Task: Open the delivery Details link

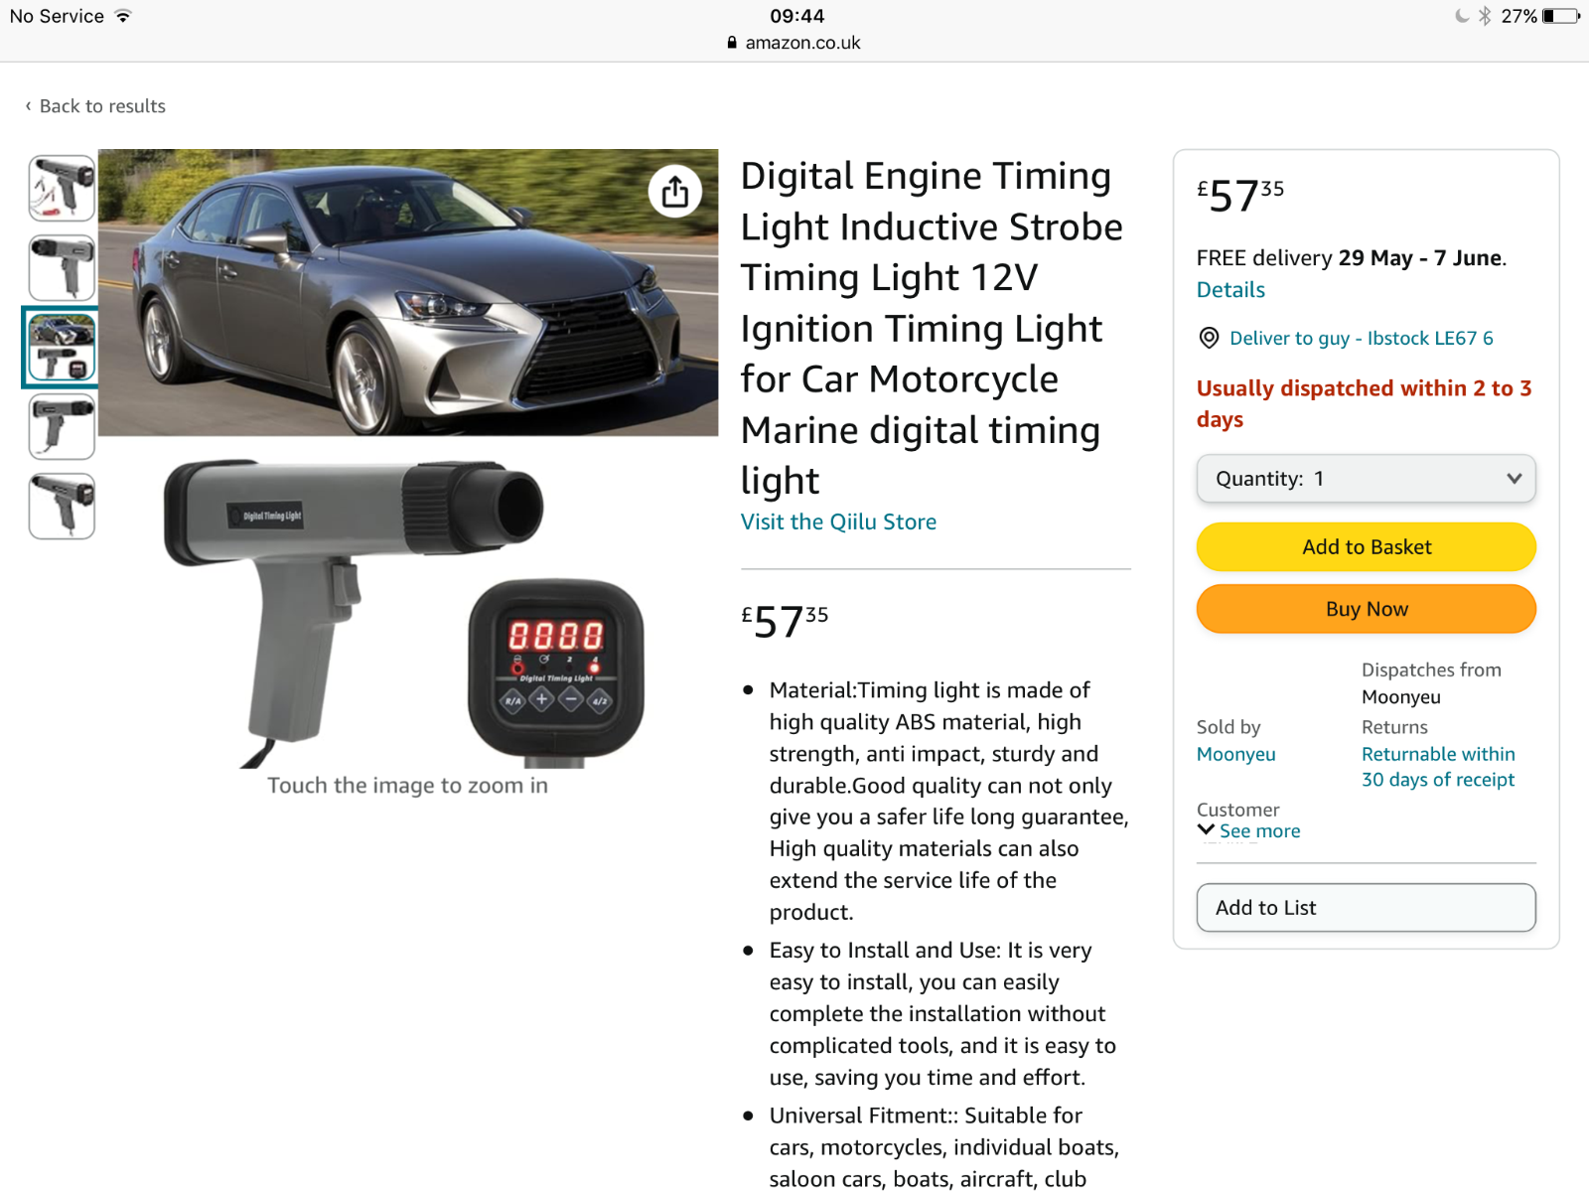Action: tap(1230, 290)
